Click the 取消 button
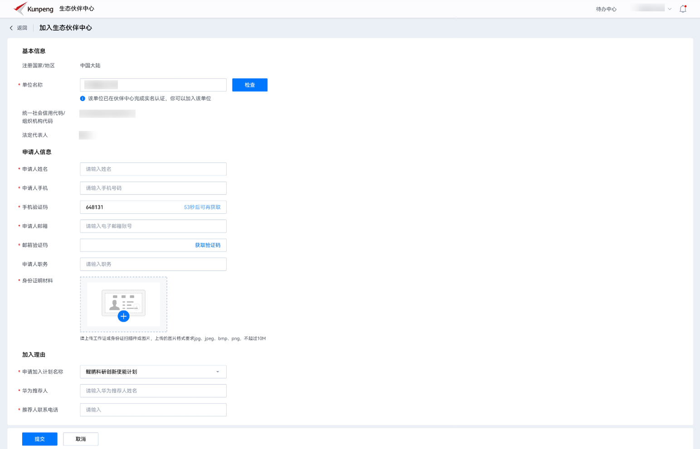 click(81, 439)
